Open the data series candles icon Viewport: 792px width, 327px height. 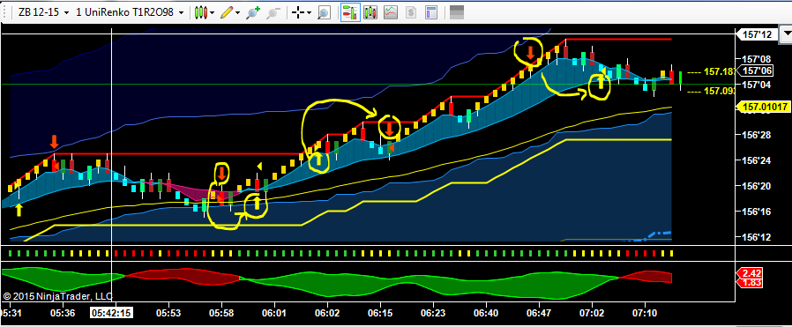click(x=371, y=12)
